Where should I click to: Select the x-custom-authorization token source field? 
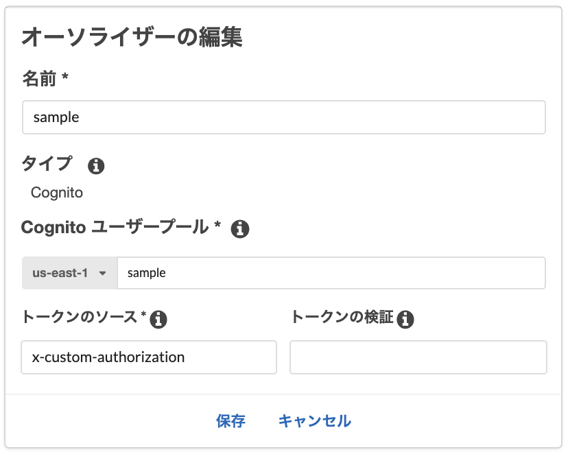point(149,357)
